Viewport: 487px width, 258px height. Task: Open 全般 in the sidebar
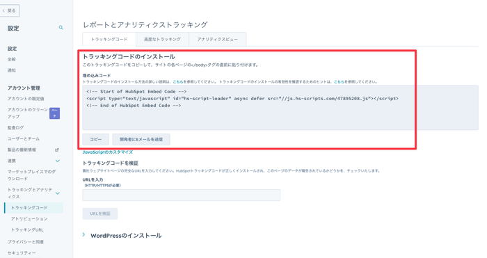tap(12, 59)
